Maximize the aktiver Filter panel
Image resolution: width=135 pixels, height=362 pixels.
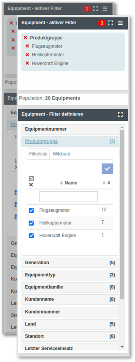tap(111, 23)
